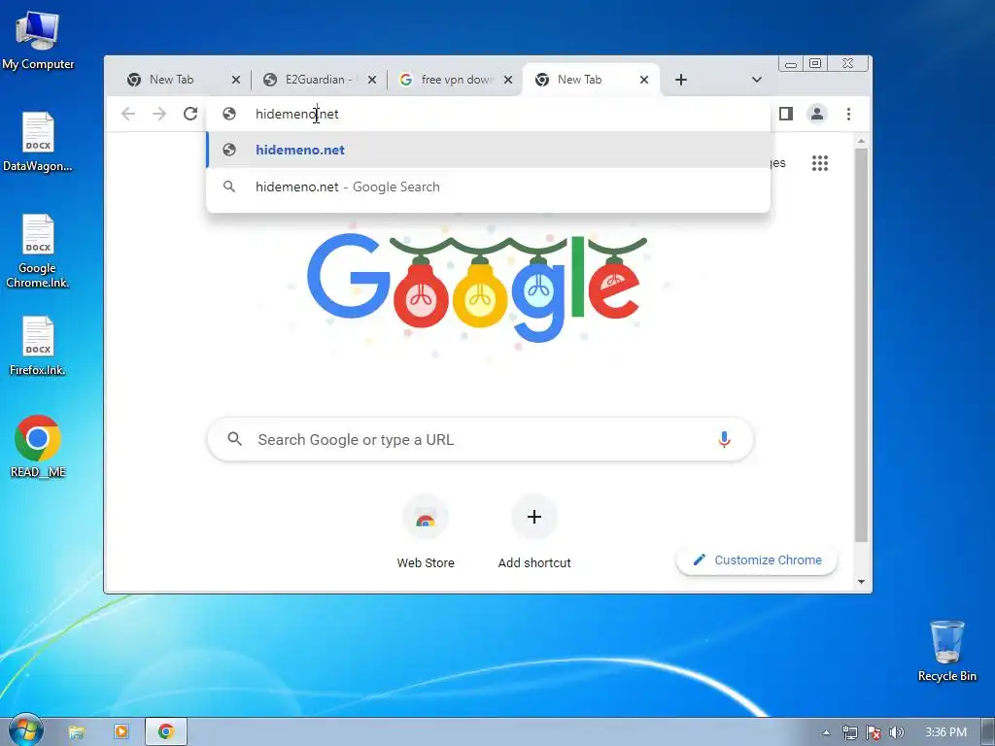Open the Chrome profile avatar
995x746 pixels.
pos(817,115)
